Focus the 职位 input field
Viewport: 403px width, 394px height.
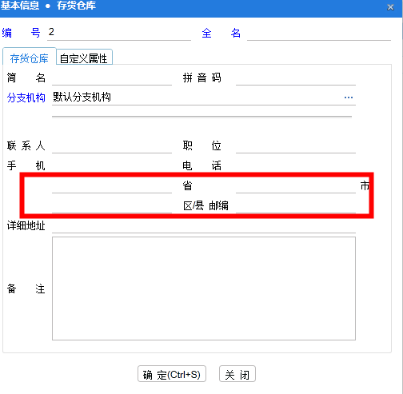(296, 146)
